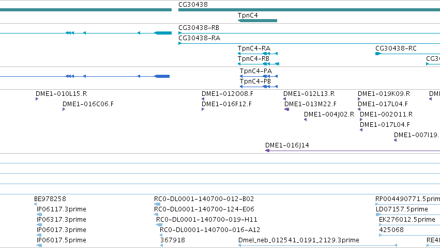Click the CG30438-RA transcript label
440x248 pixels.
tap(199, 38)
